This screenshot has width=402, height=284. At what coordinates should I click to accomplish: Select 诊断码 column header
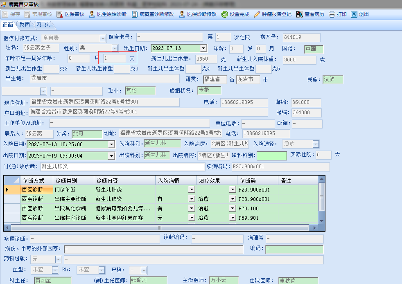tap(257, 180)
